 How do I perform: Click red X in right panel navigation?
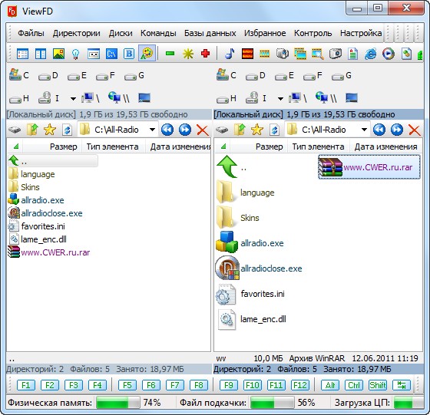pos(415,130)
